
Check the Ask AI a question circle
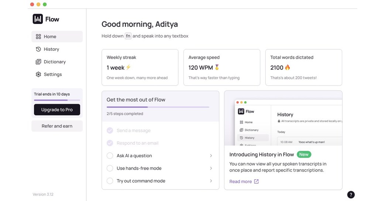coord(110,156)
